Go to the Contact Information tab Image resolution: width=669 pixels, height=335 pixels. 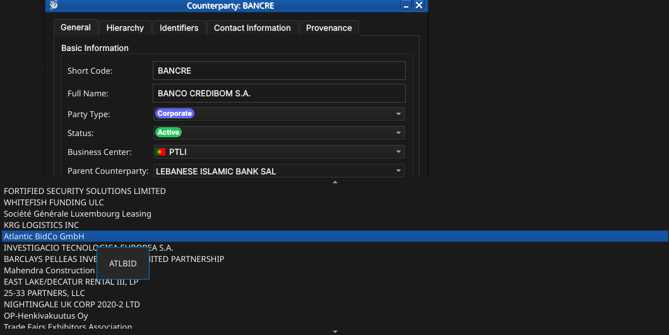tap(252, 28)
